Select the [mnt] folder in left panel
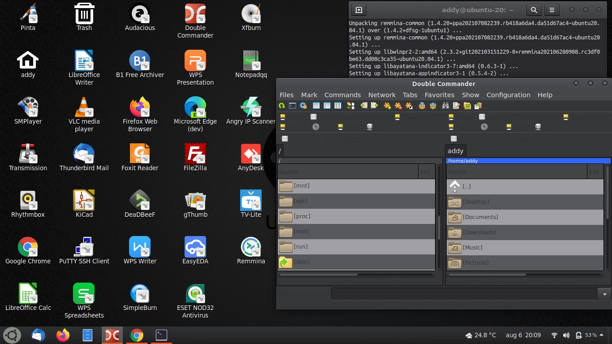Viewport: 612px width, 344px height. point(356,186)
